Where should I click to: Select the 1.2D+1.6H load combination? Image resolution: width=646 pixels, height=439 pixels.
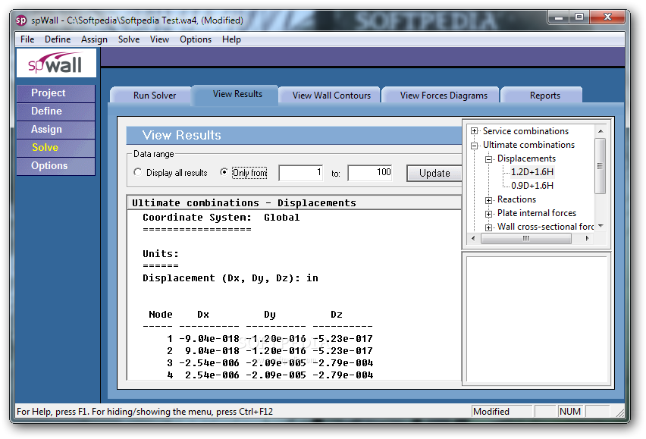click(x=532, y=172)
